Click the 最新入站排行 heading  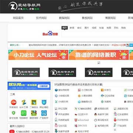(x=17, y=126)
